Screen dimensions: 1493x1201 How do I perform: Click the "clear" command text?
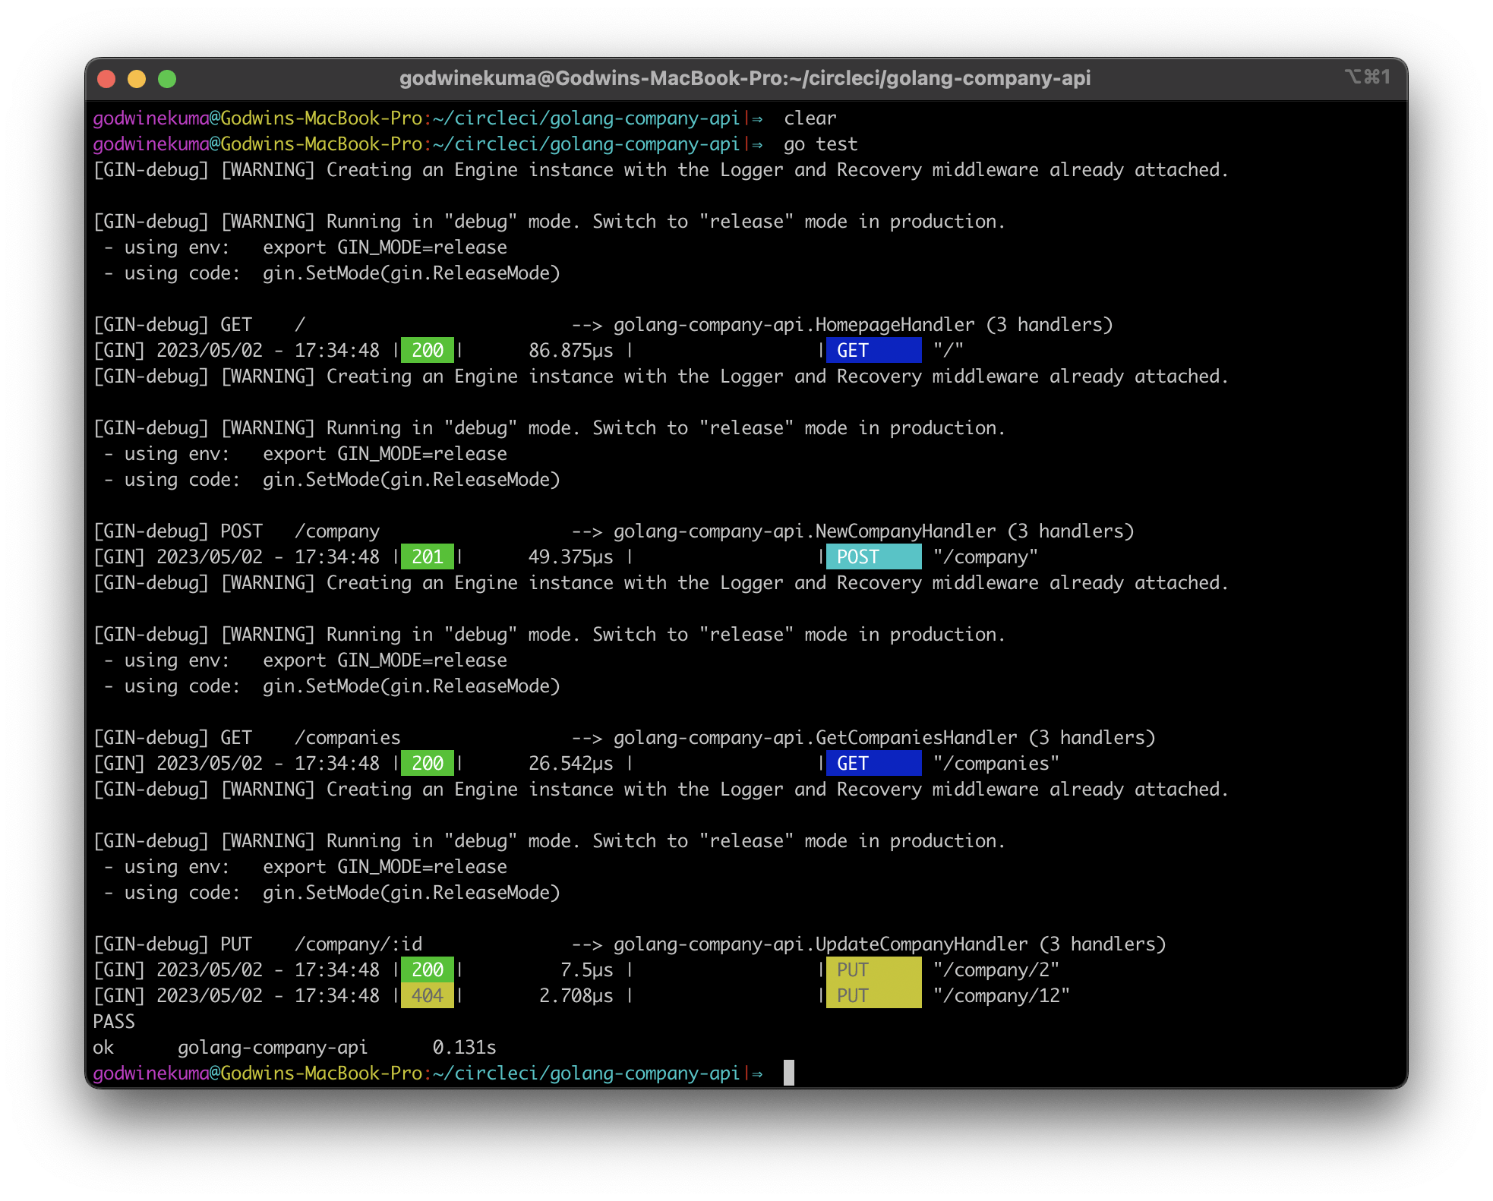coord(810,118)
